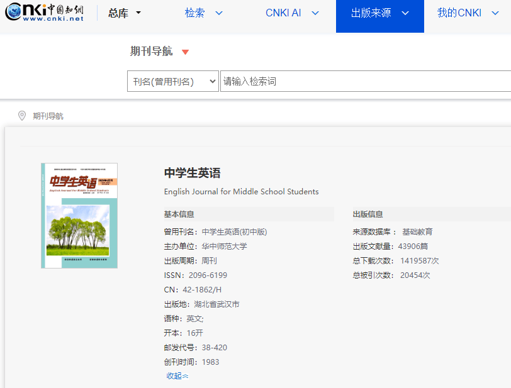
Task: Open the 我的CNKI menu
Action: [x=459, y=13]
